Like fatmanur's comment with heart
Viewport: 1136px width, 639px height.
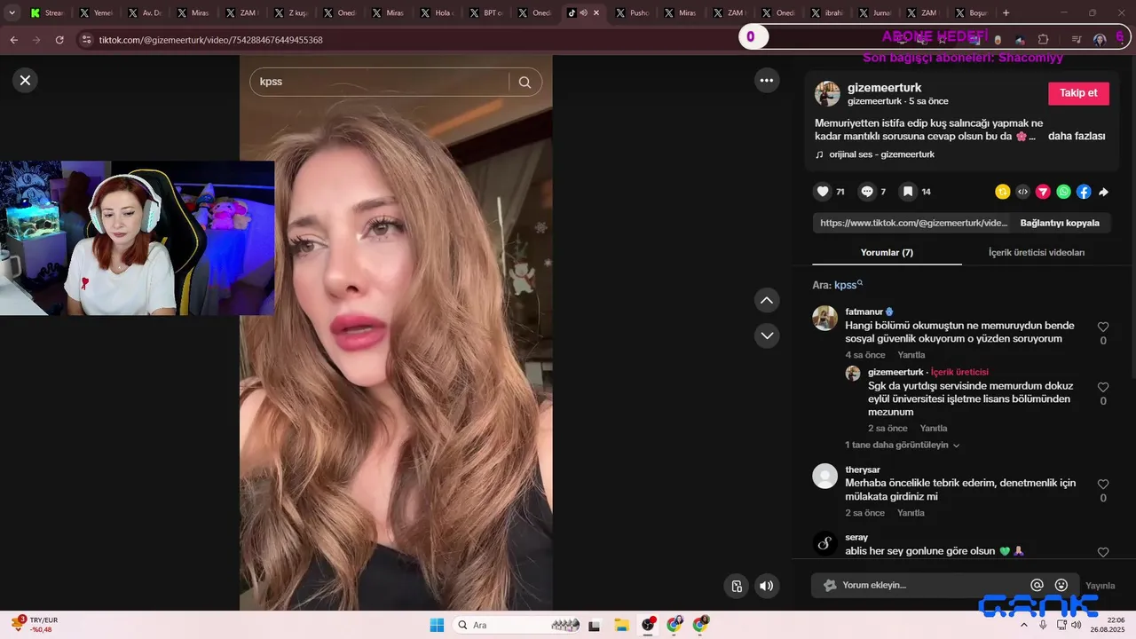click(1103, 327)
